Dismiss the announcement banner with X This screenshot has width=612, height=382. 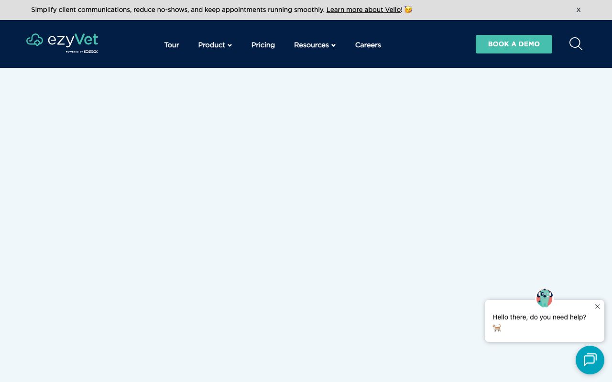[x=579, y=10]
